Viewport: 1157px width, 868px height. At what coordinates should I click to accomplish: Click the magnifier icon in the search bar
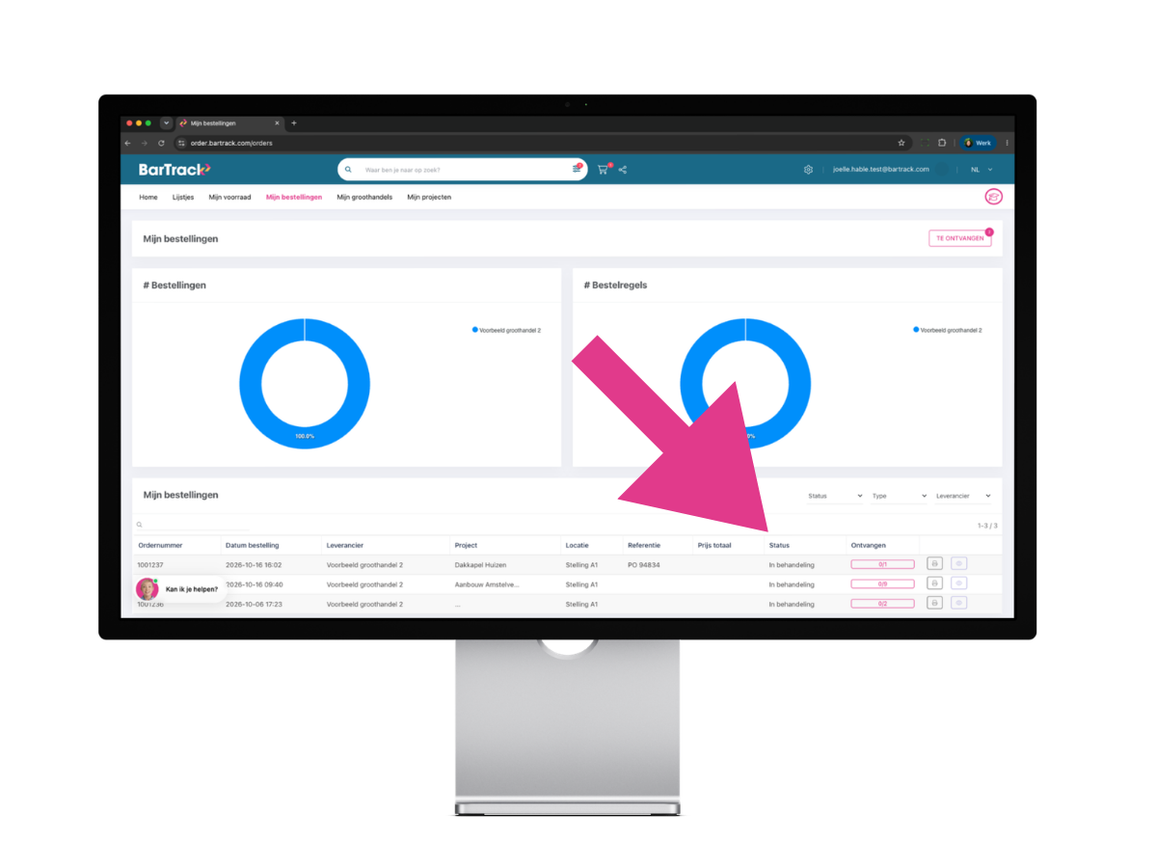(x=348, y=169)
